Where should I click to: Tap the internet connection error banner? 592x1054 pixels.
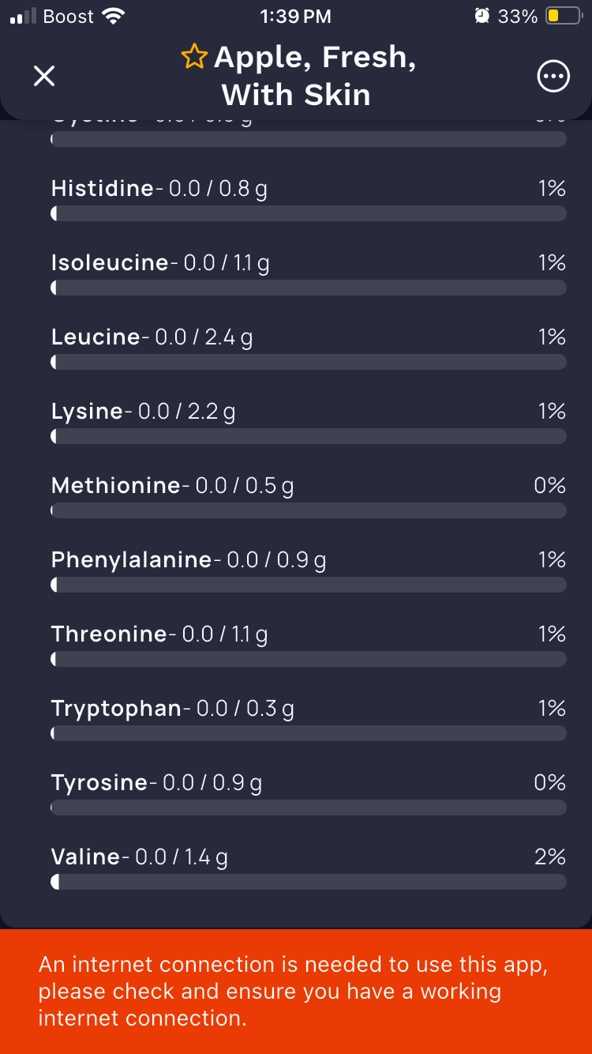click(296, 992)
